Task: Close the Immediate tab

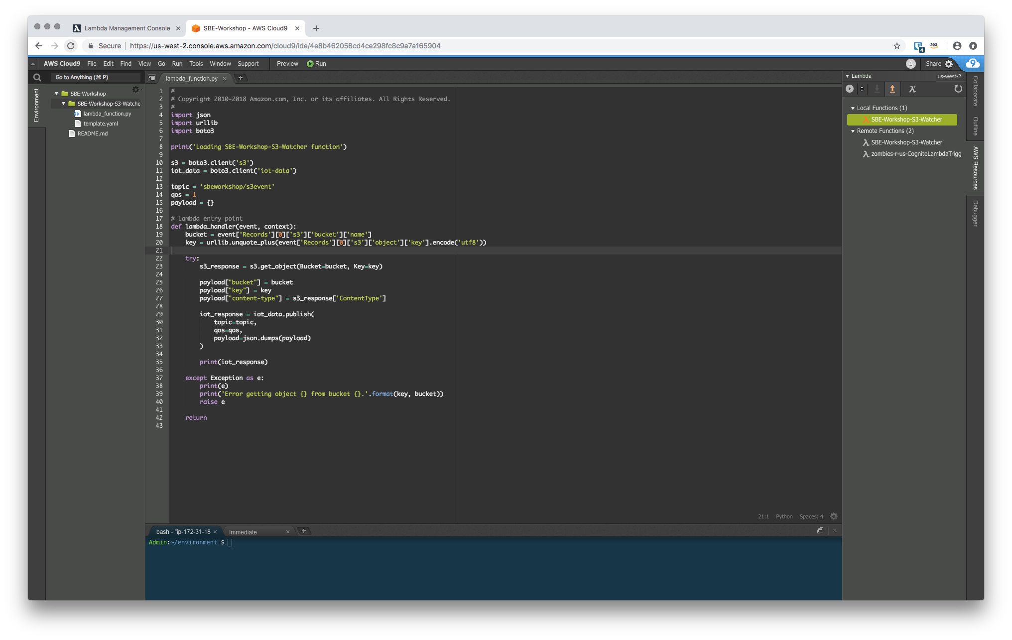Action: pyautogui.click(x=287, y=532)
